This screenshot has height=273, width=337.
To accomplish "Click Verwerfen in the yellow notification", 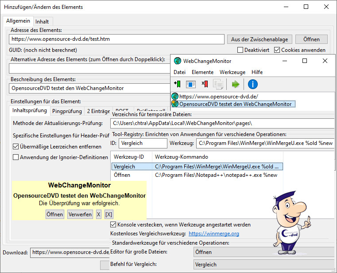I will [x=80, y=214].
